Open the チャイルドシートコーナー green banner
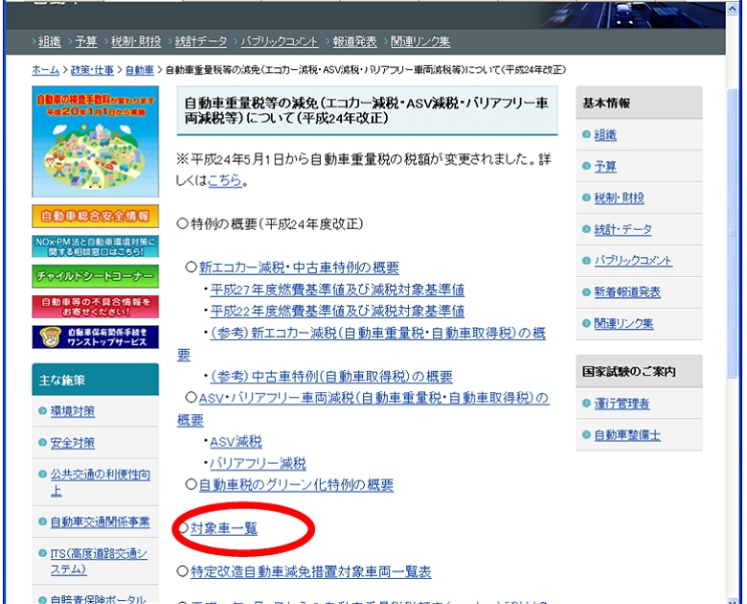The height and width of the screenshot is (604, 747). point(95,277)
